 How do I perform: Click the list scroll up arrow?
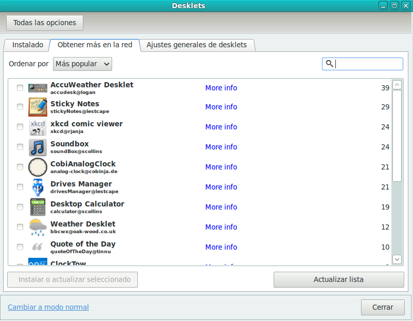click(397, 85)
